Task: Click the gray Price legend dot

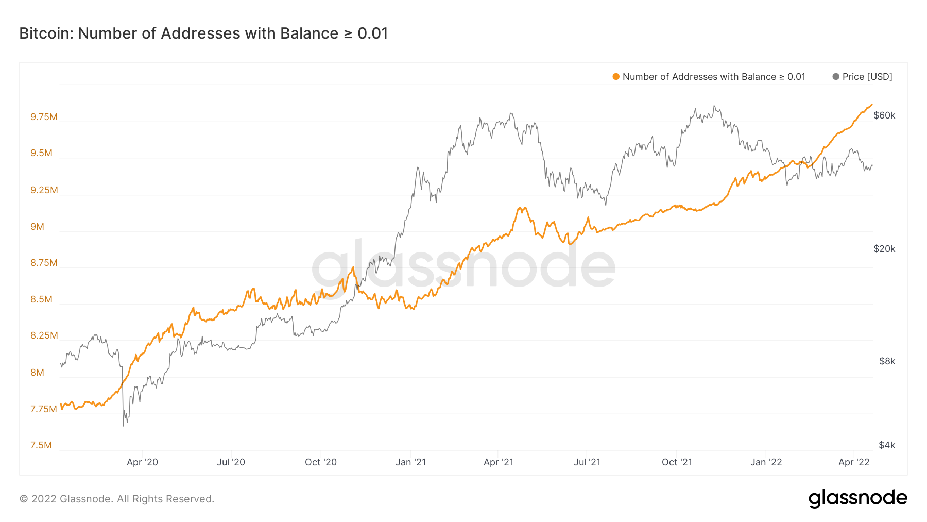Action: pos(836,77)
